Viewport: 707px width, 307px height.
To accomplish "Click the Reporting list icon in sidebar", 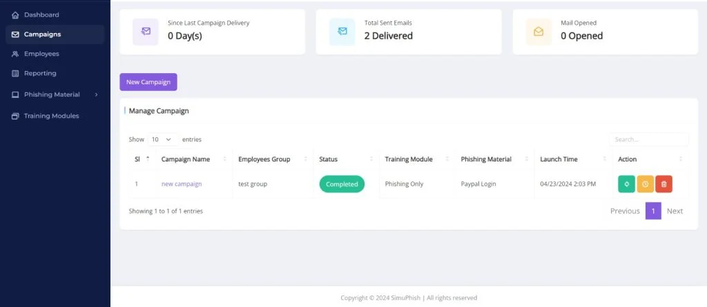I will 15,73.
